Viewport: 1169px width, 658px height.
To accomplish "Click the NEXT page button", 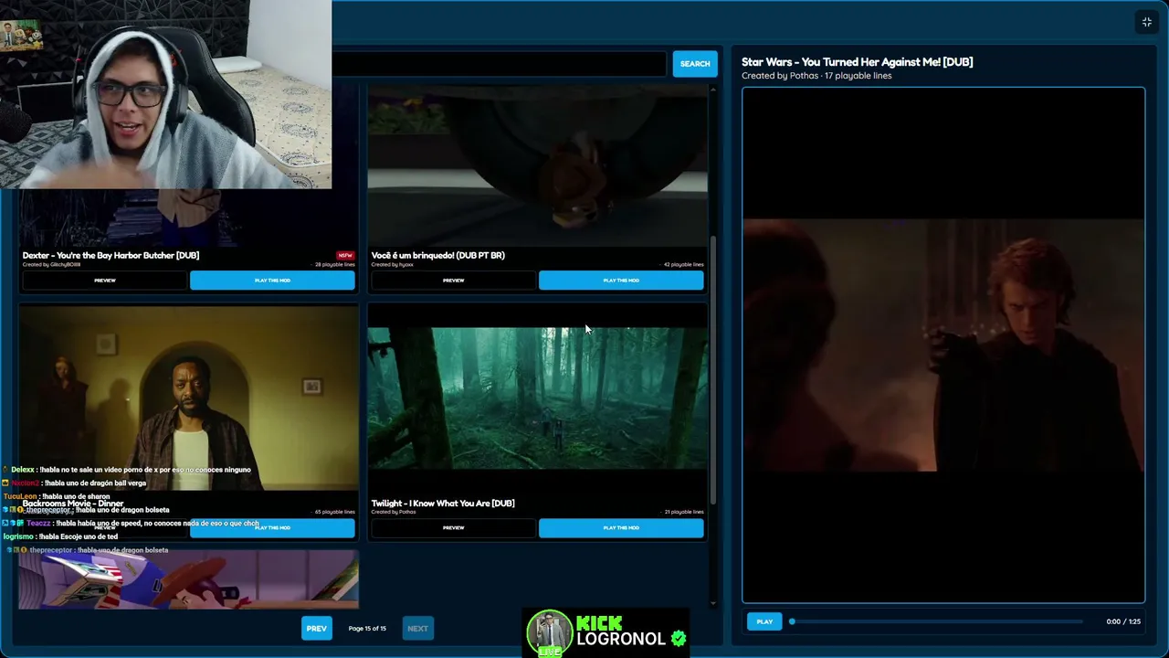I will click(417, 629).
